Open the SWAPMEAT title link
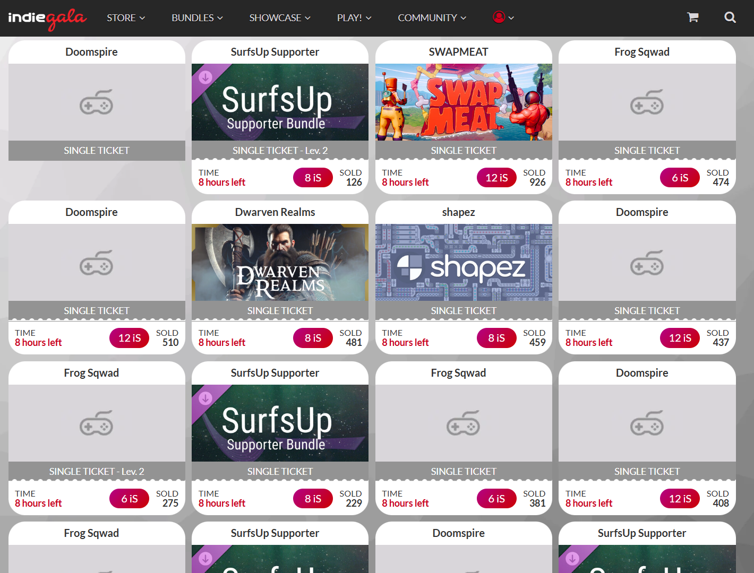754x573 pixels. [x=459, y=52]
